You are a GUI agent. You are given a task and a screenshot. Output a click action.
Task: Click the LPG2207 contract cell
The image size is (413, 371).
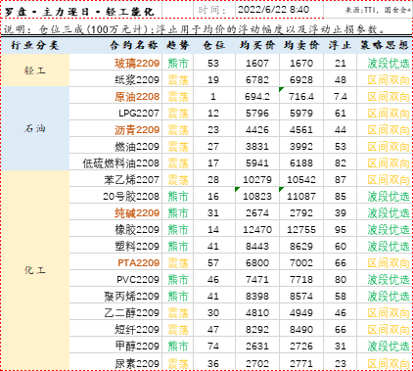[x=115, y=113]
